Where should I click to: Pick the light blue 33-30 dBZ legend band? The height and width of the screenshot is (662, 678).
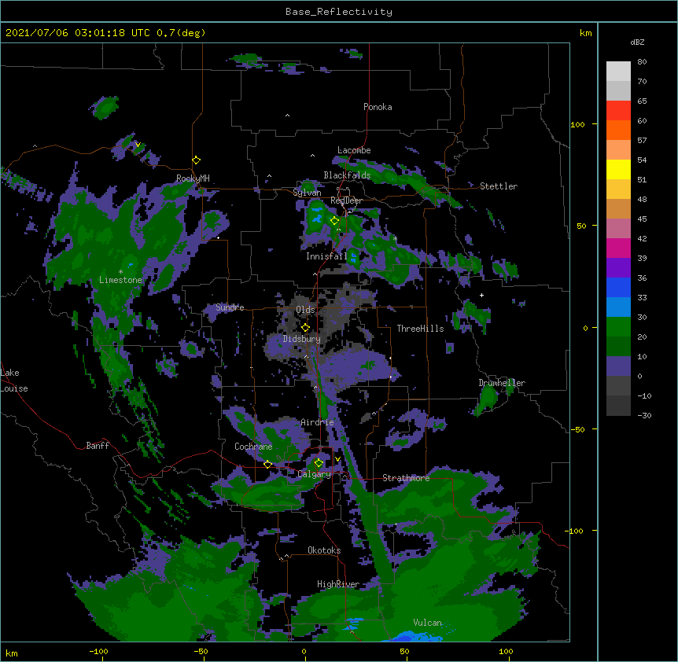tap(618, 307)
